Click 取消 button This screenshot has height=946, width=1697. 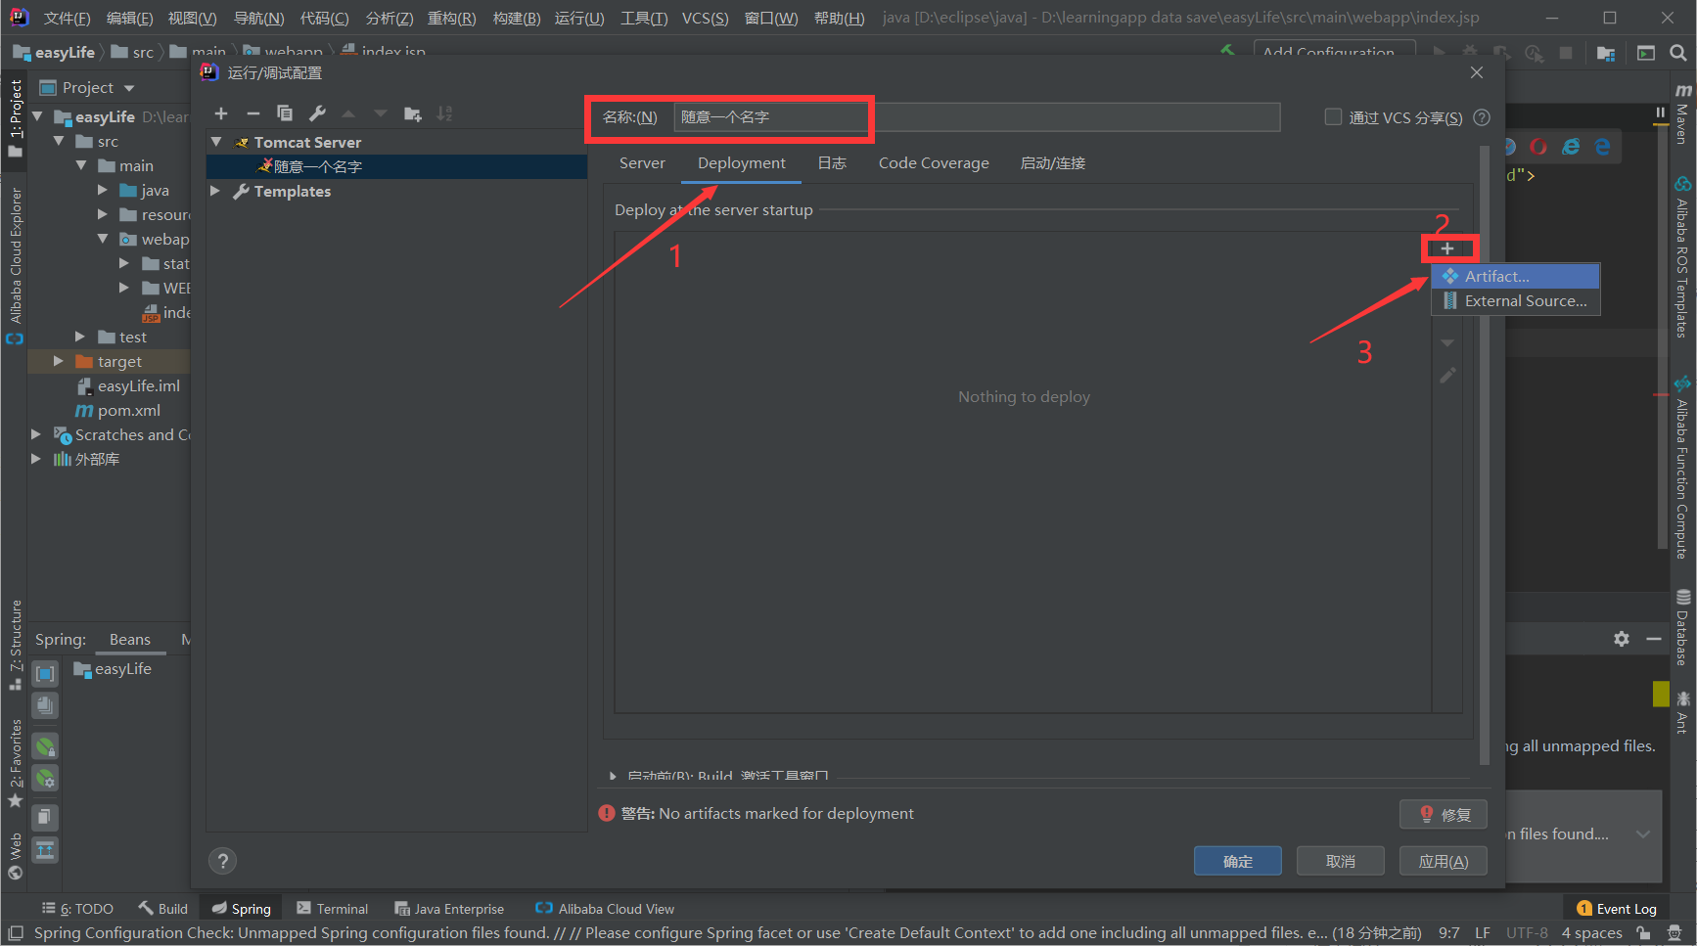coord(1341,861)
